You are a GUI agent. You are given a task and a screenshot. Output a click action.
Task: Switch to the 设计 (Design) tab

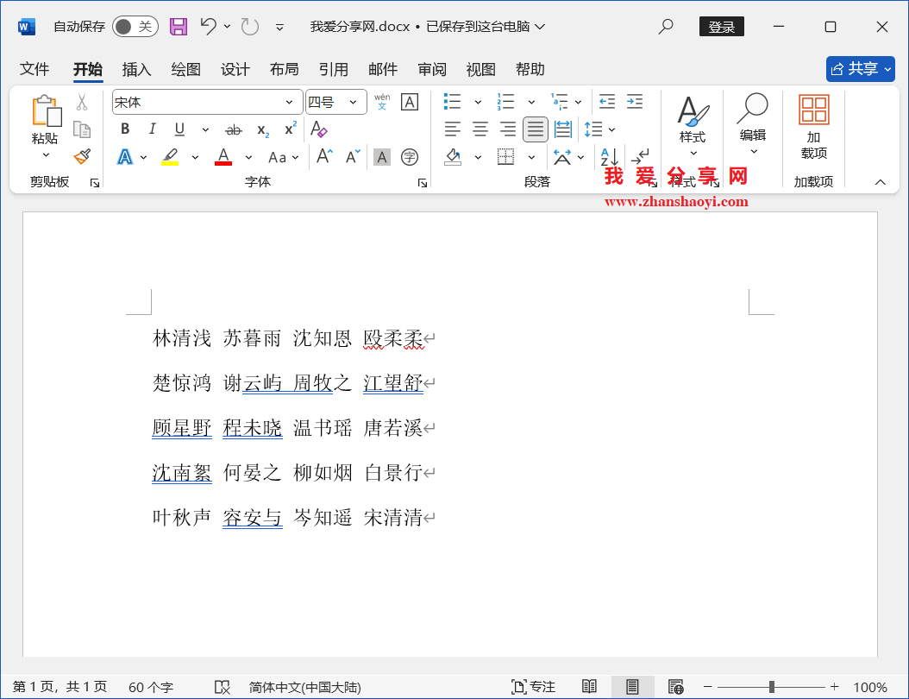[235, 70]
